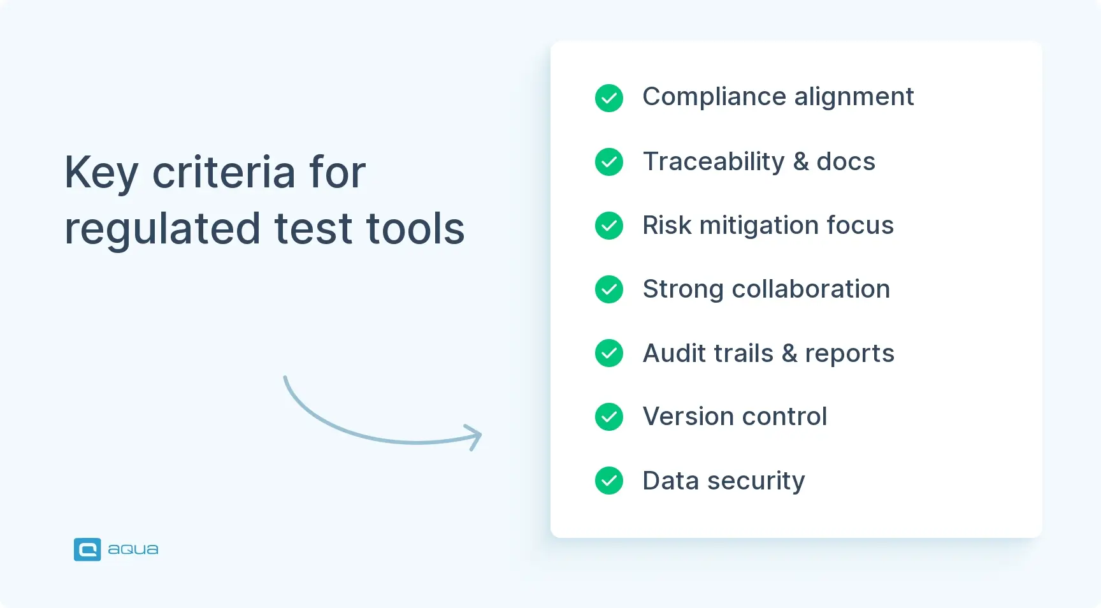
Task: Select the Version control text
Action: tap(735, 417)
